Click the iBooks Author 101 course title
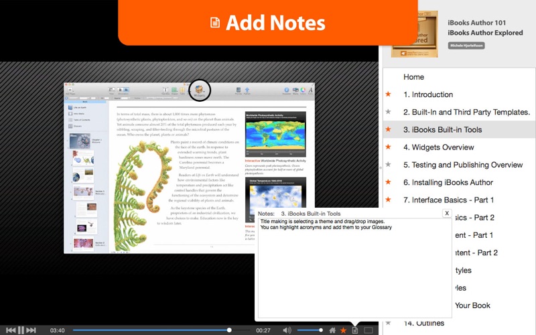The image size is (536, 335). click(476, 23)
